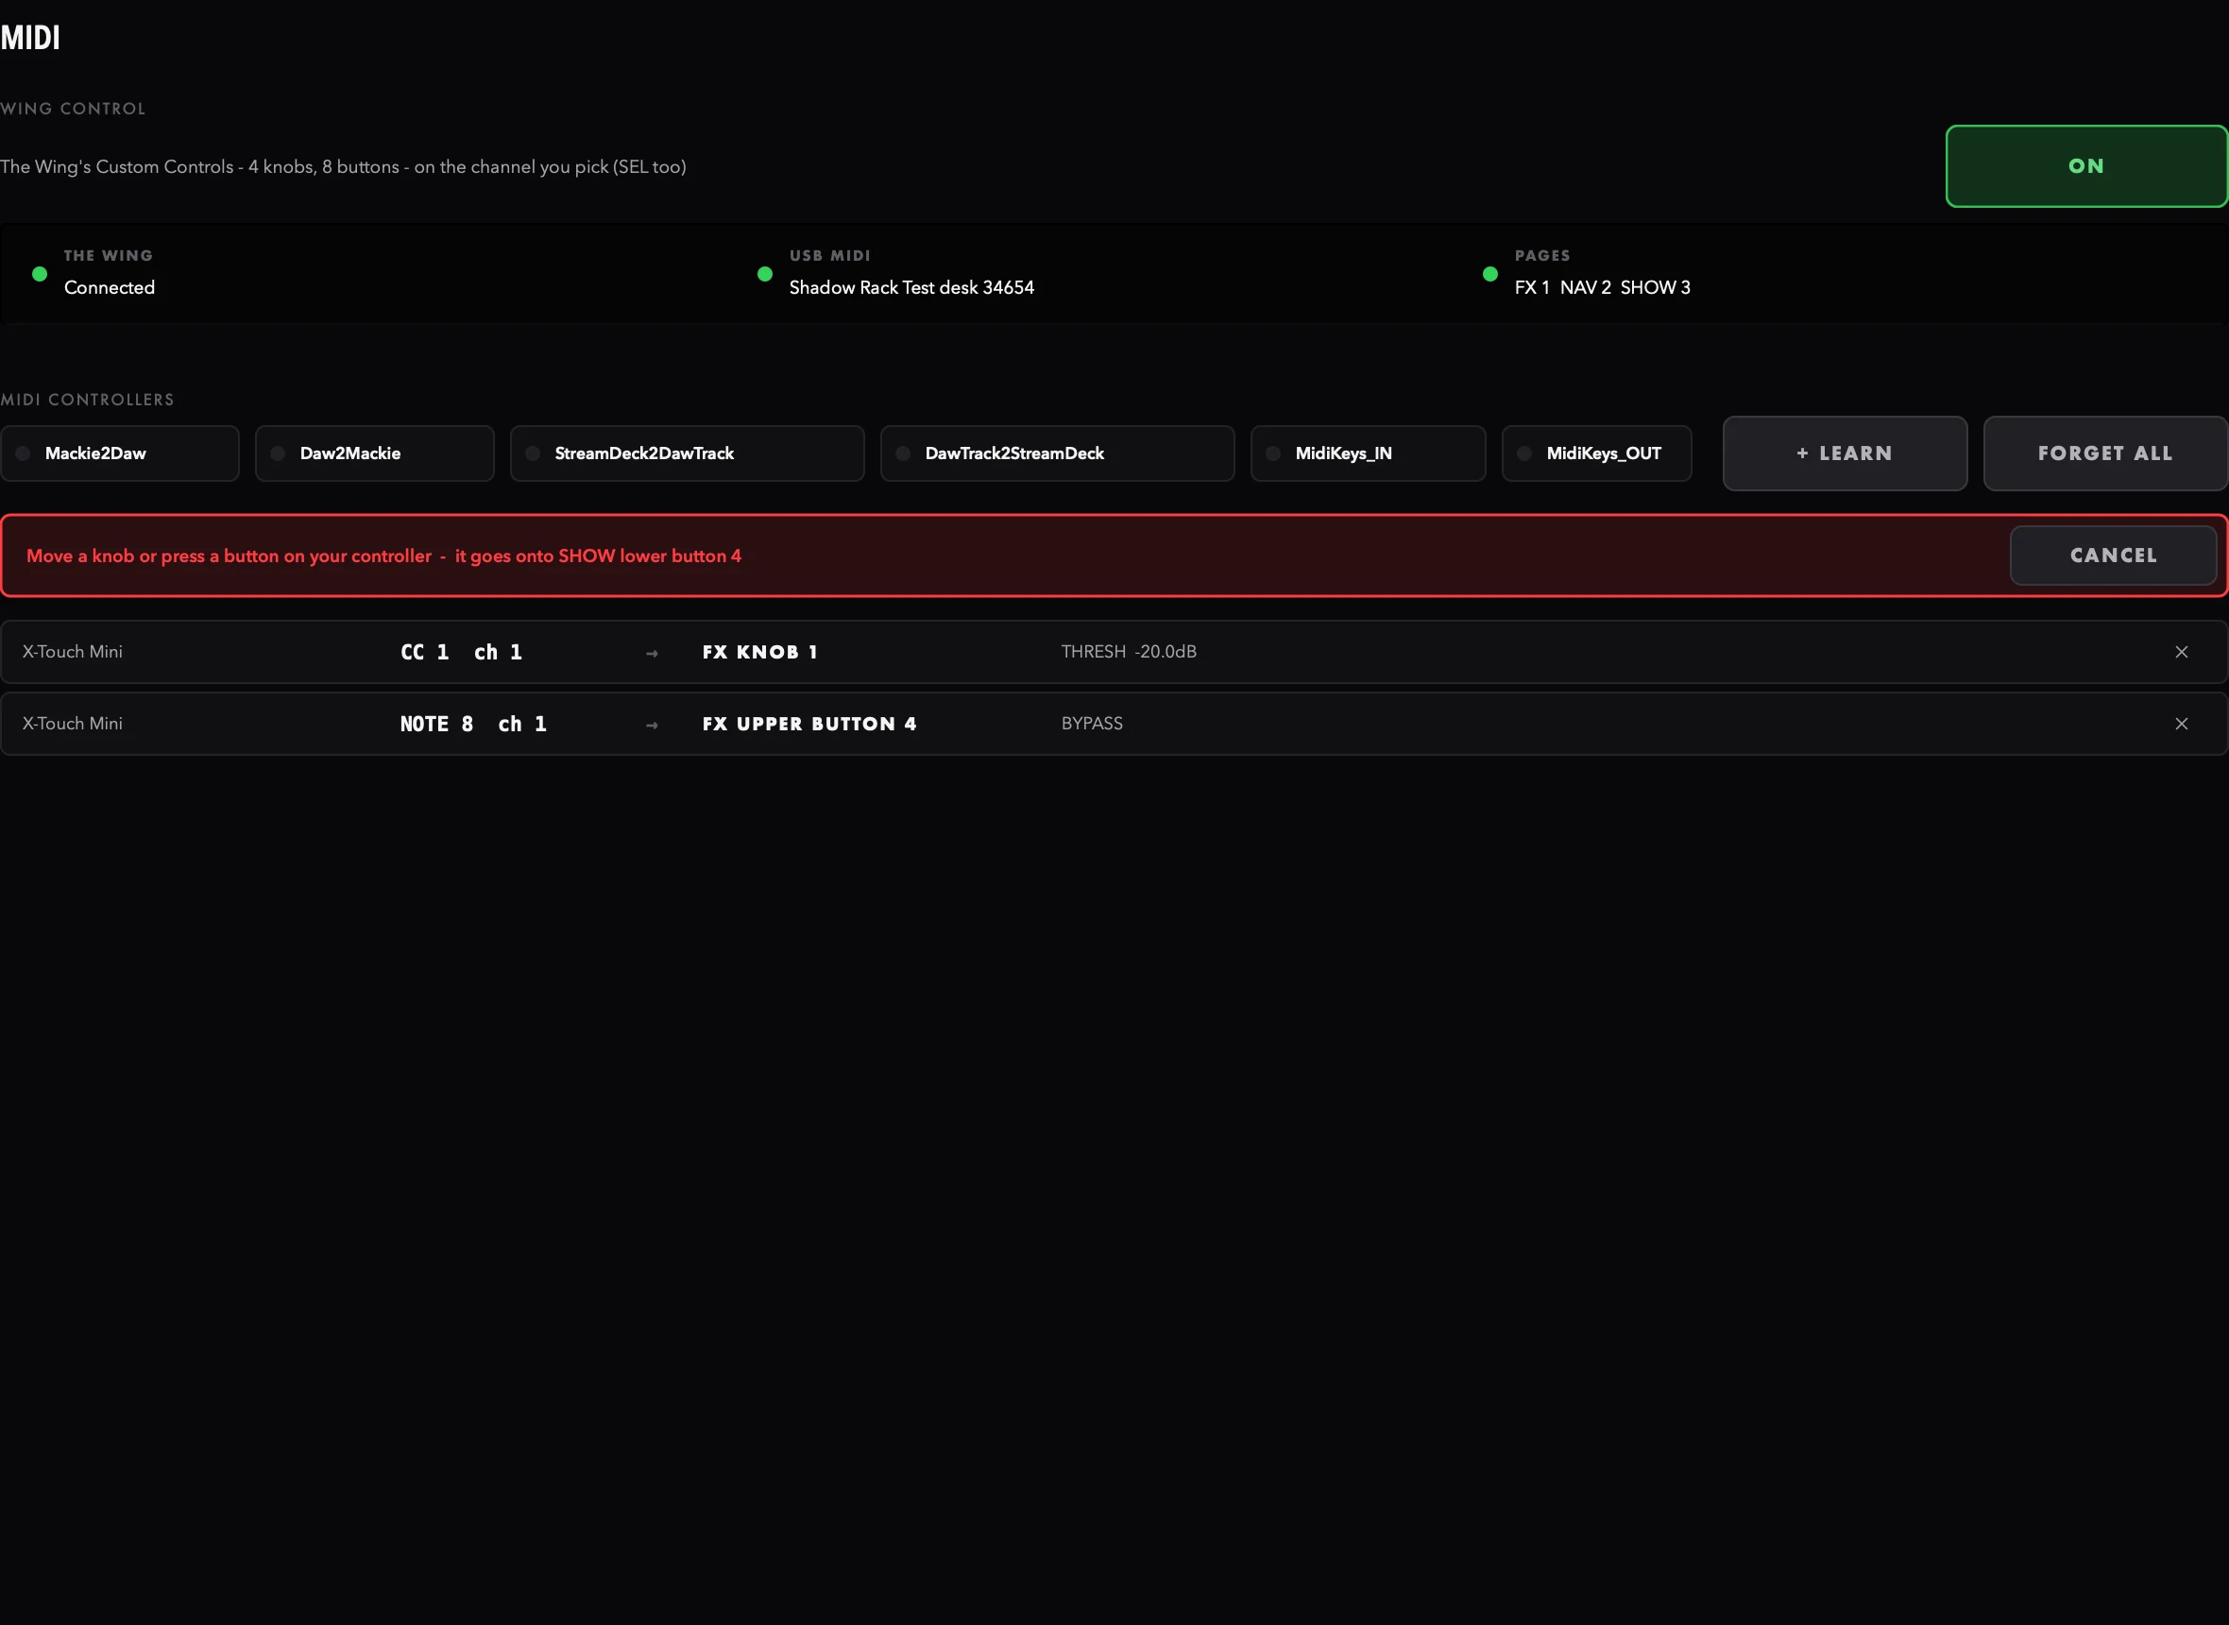Viewport: 2229px width, 1625px height.
Task: Click the Connected status text
Action: [110, 287]
